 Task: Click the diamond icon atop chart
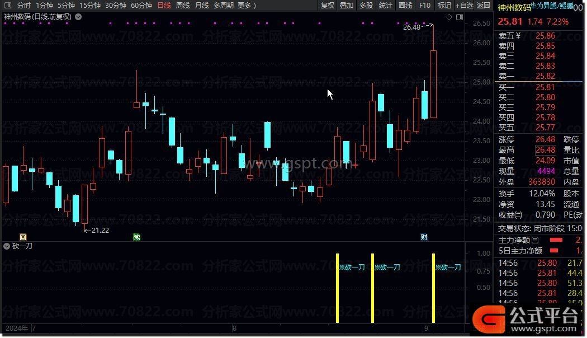[449, 17]
